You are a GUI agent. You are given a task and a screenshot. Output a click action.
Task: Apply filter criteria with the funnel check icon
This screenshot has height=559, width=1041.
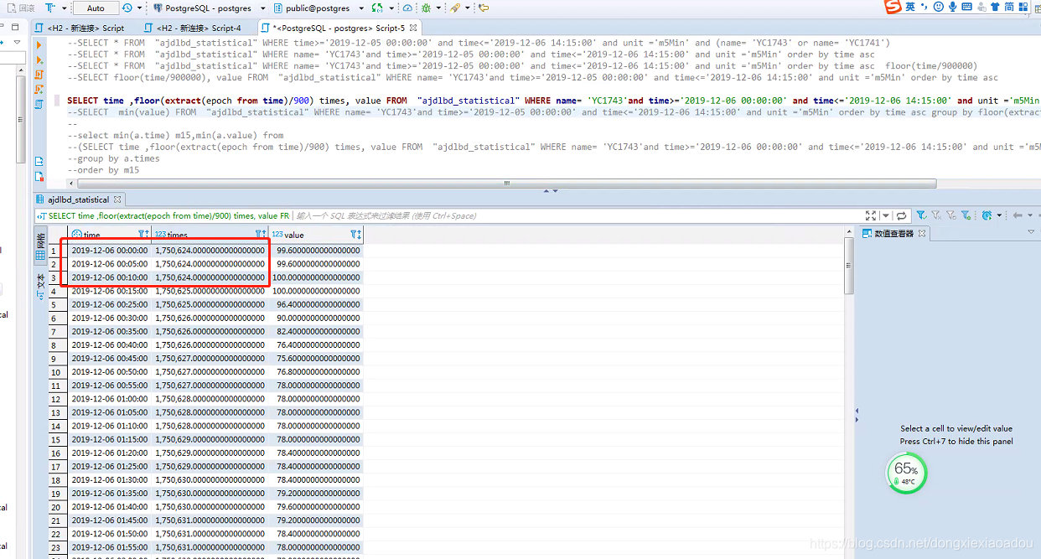click(x=921, y=215)
